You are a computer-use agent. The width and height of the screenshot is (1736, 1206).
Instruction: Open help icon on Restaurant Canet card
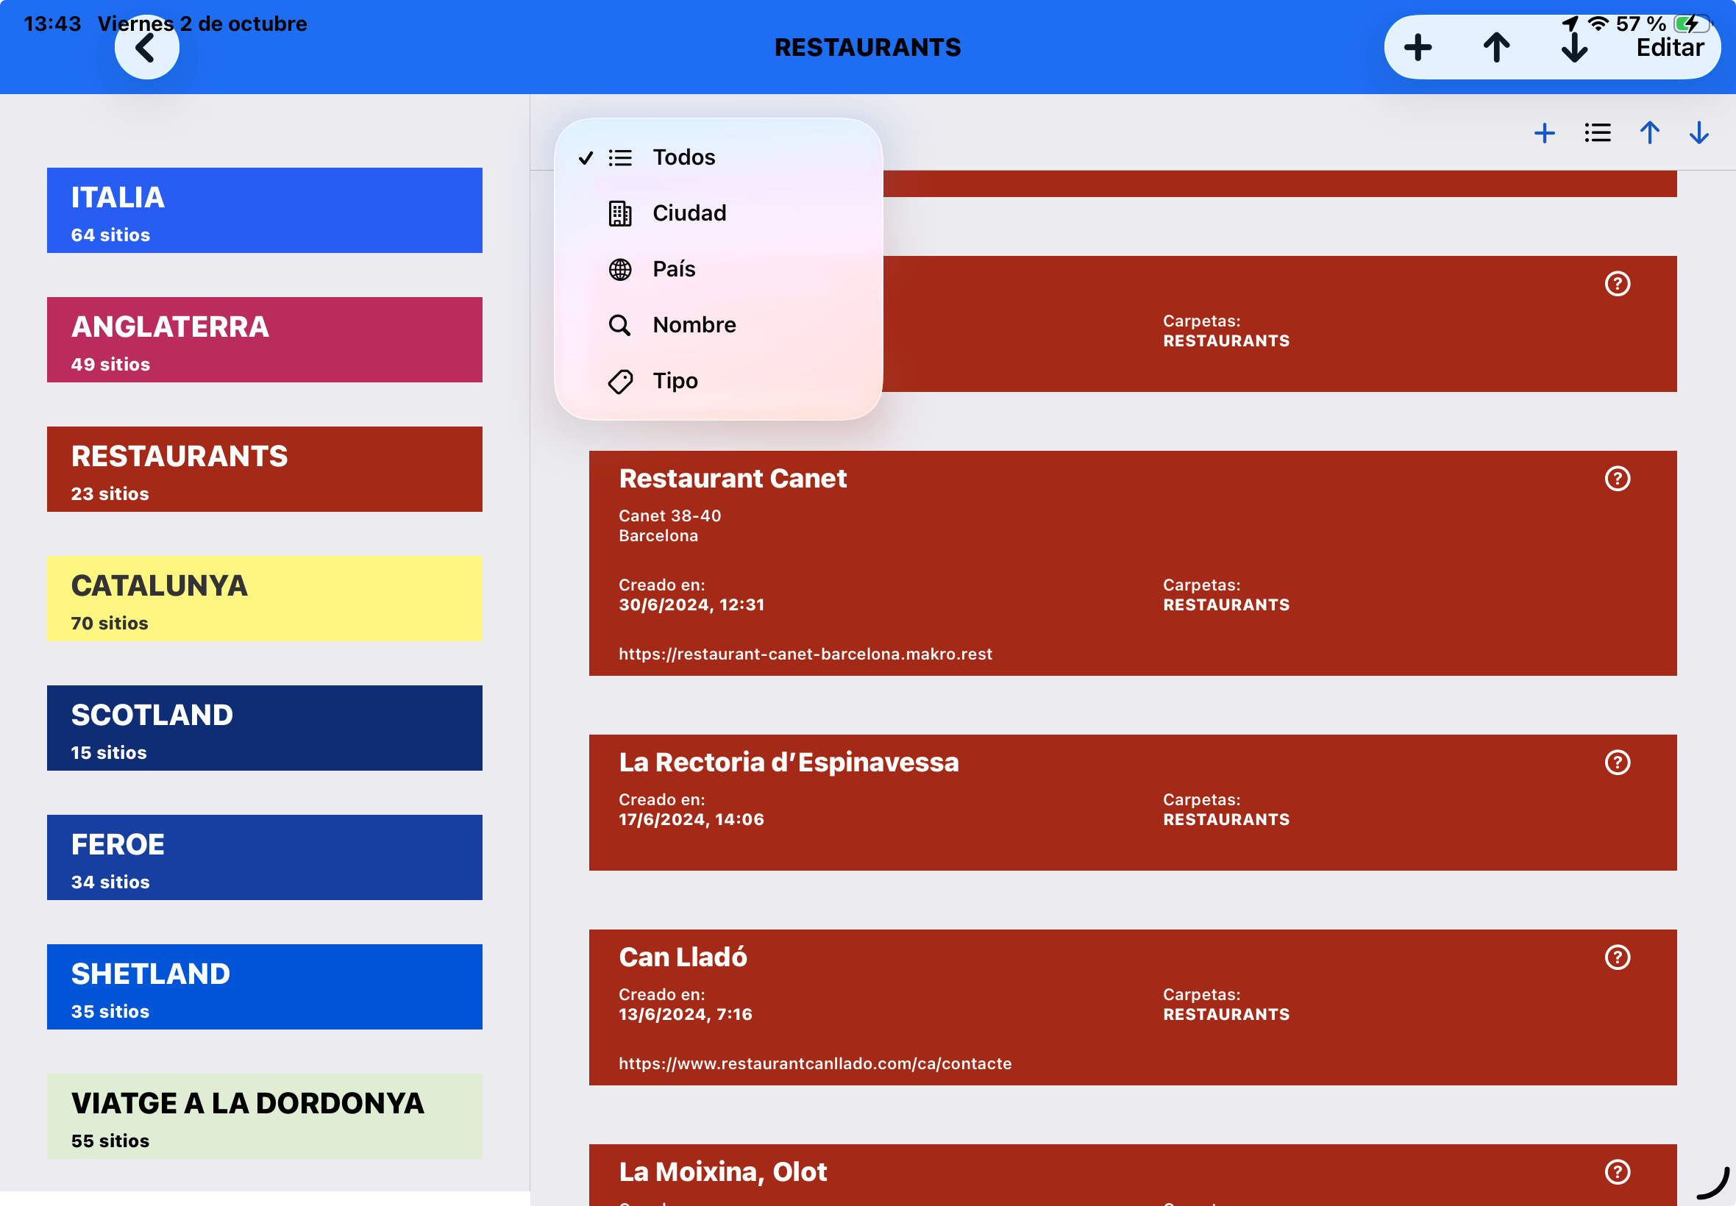(x=1618, y=478)
